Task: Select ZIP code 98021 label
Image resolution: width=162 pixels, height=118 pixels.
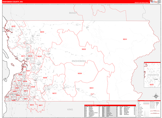Action: pos(26,99)
